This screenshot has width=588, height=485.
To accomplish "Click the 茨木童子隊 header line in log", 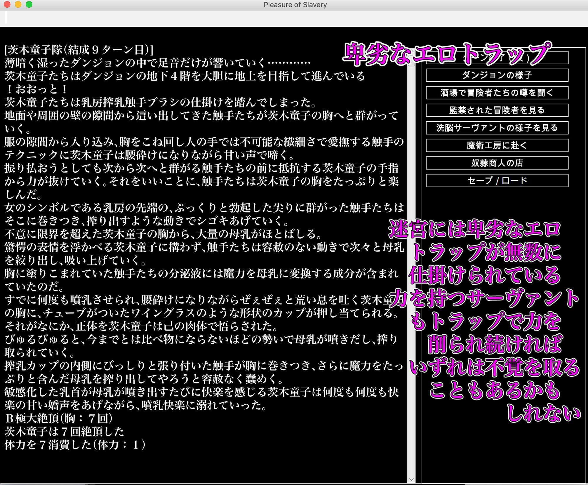I will (x=79, y=50).
